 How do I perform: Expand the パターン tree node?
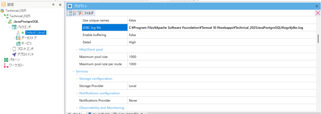point(2,60)
